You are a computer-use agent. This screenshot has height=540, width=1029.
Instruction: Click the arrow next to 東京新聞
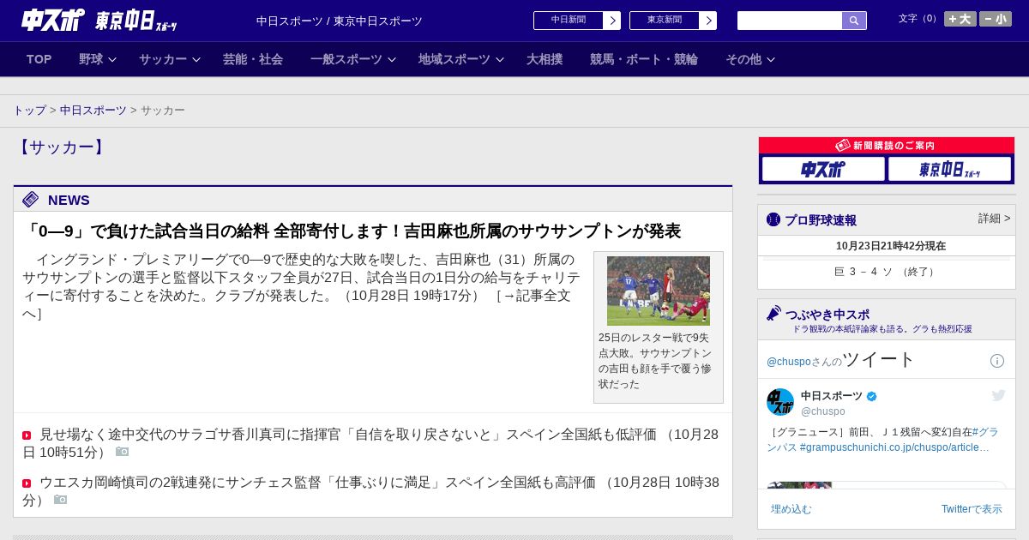(708, 21)
